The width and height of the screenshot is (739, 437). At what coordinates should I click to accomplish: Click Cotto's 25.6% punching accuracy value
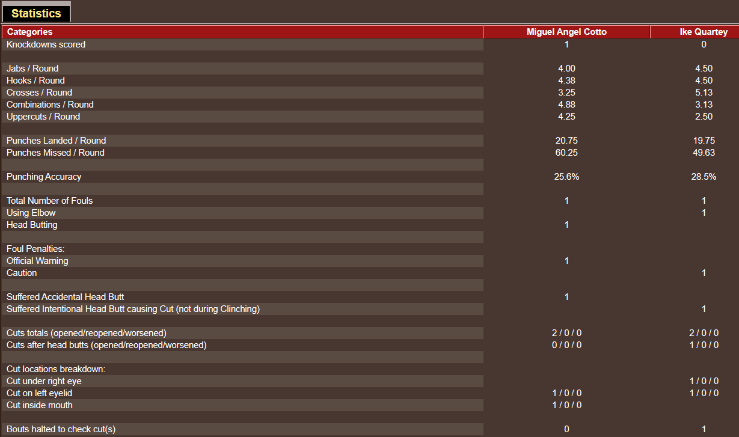(x=566, y=176)
